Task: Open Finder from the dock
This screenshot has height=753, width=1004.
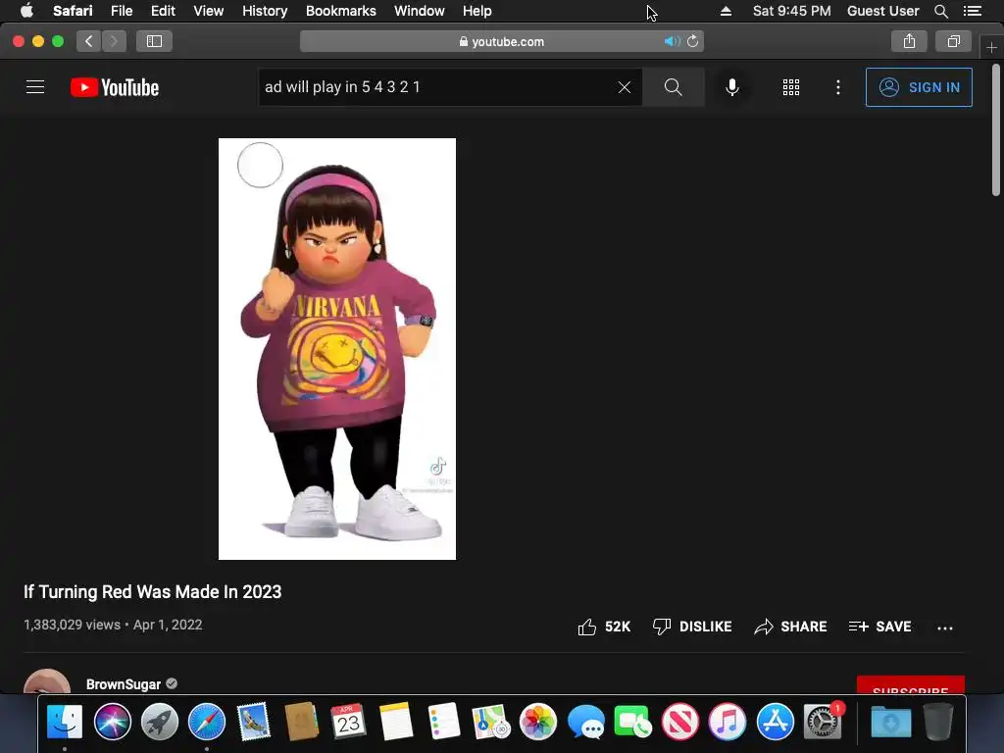Action: 65,721
